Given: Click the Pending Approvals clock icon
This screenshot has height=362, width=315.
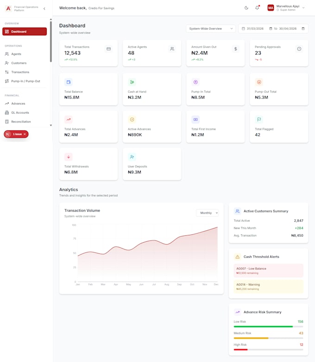Looking at the screenshot, I should click(x=299, y=49).
